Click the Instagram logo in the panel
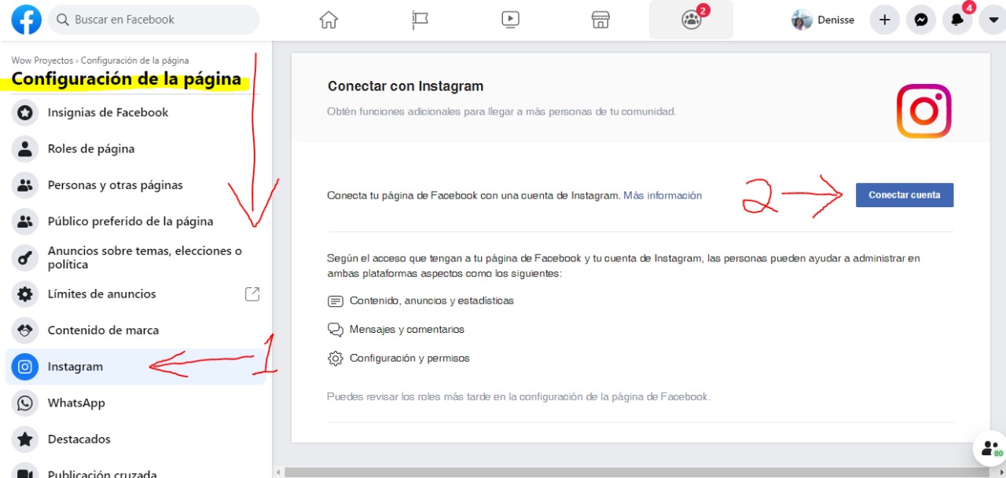Viewport: 1006px width, 478px height. pyautogui.click(x=923, y=111)
